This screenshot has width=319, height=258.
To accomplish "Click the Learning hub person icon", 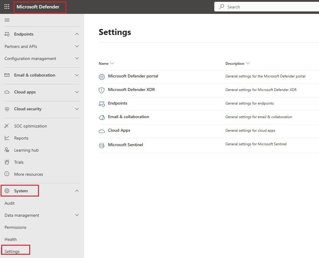I will 7,150.
